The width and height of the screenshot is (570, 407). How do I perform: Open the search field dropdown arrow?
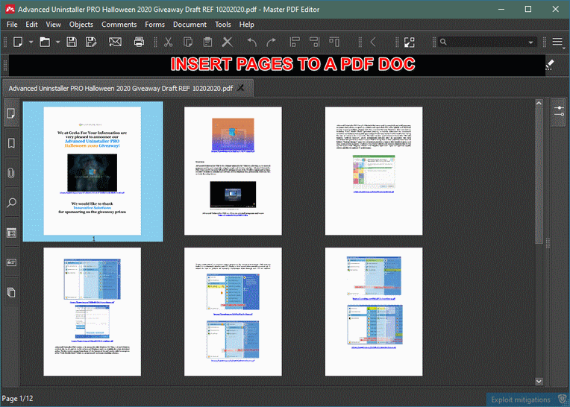530,42
